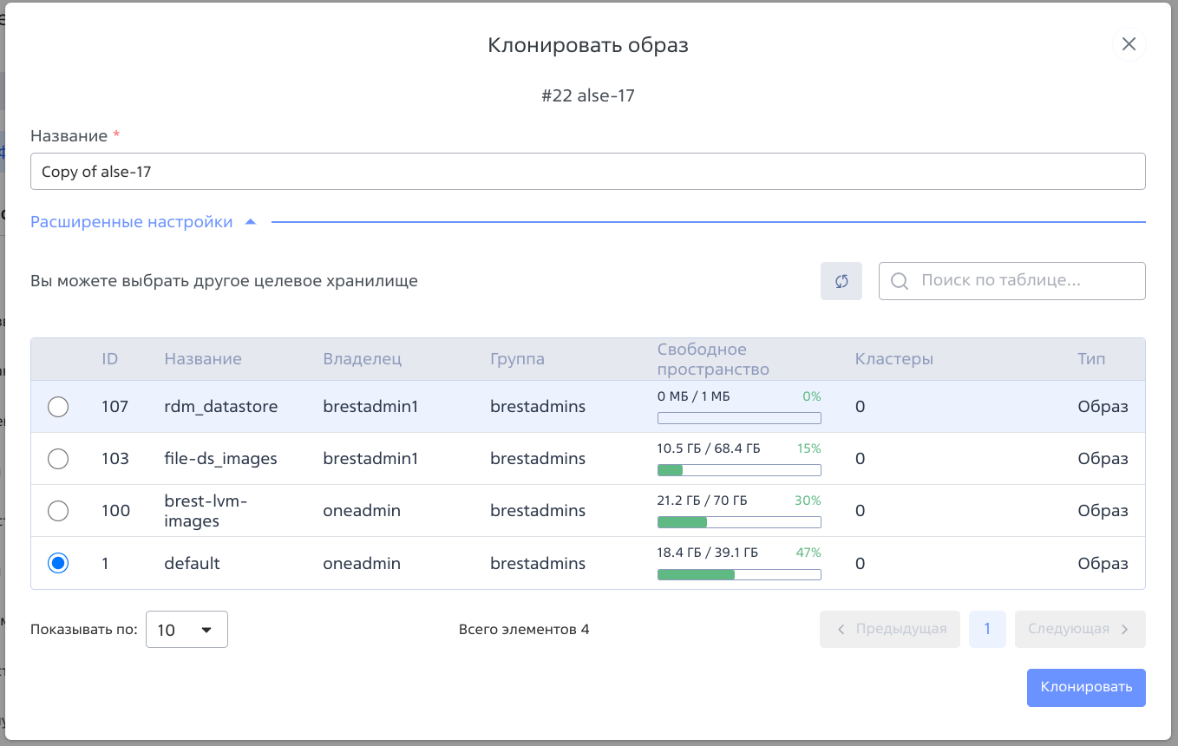Click the refresh datastore table icon
Screen dimensions: 1178x746
(x=841, y=281)
